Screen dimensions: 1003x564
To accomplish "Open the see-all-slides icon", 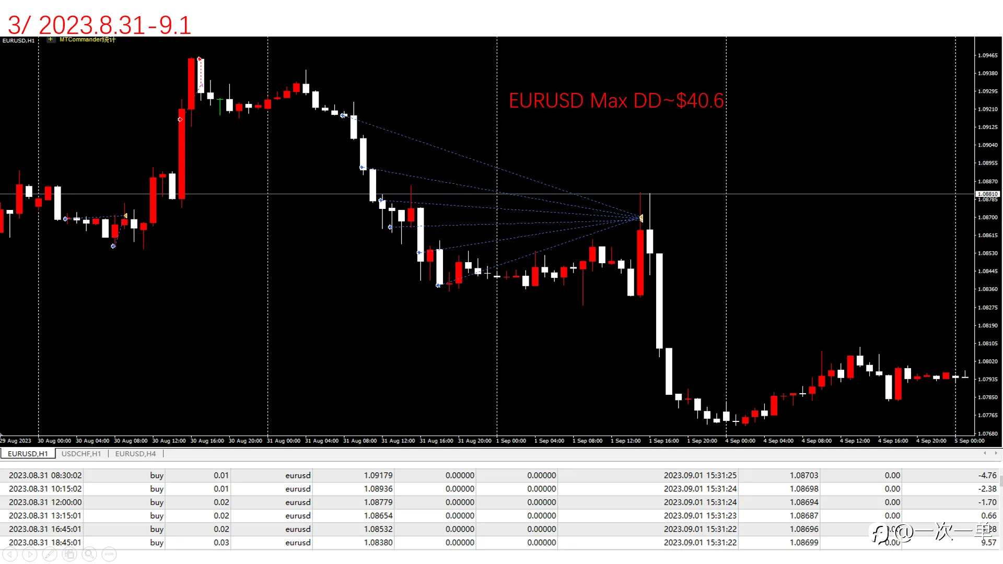I will [x=69, y=555].
